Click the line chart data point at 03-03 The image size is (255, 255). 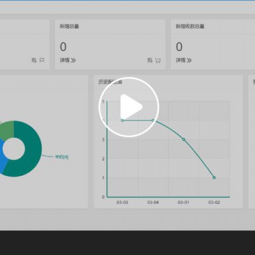(122, 120)
